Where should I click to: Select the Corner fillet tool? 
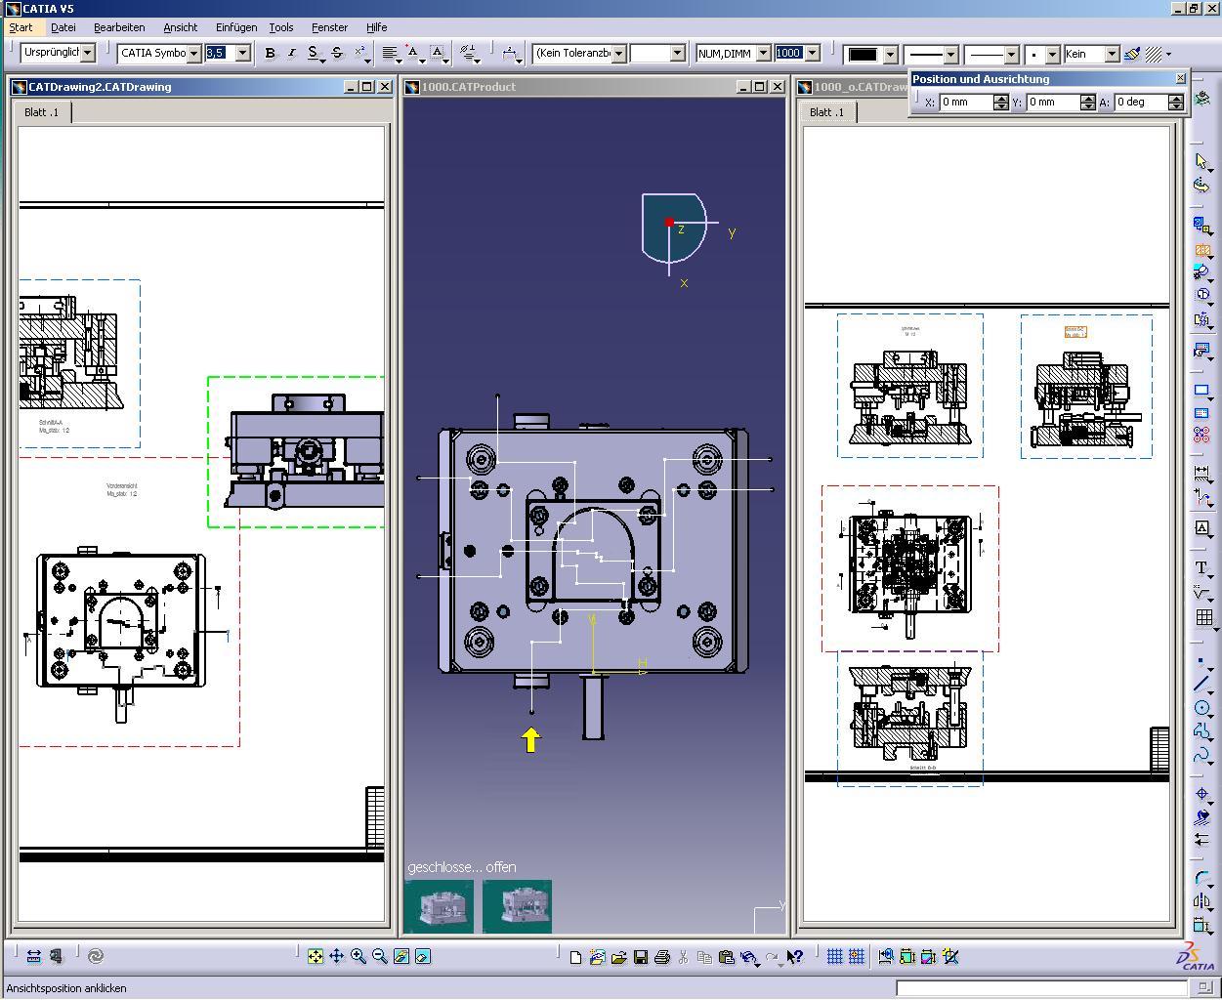pyautogui.click(x=1202, y=878)
